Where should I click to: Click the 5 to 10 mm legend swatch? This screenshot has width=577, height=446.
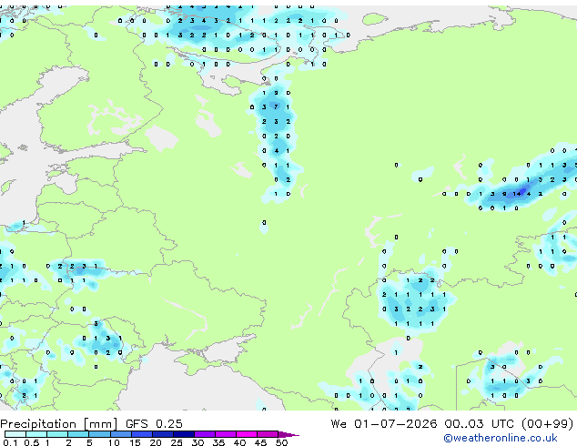(100, 434)
